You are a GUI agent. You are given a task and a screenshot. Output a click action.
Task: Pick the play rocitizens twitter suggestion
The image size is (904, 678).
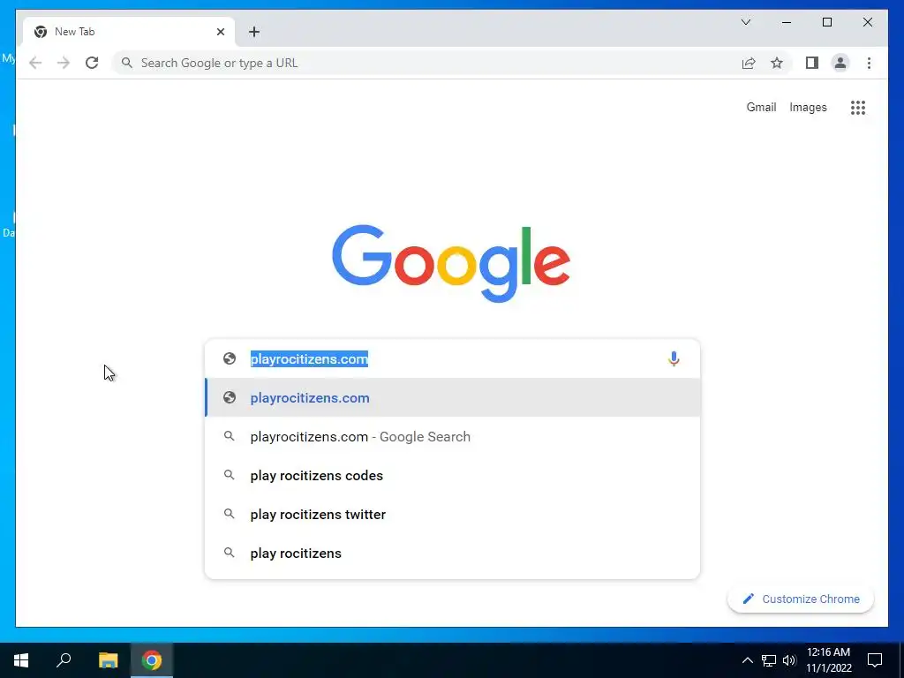(453, 515)
